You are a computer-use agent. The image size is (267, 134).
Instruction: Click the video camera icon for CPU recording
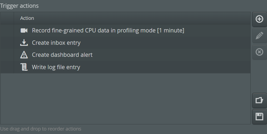24,31
